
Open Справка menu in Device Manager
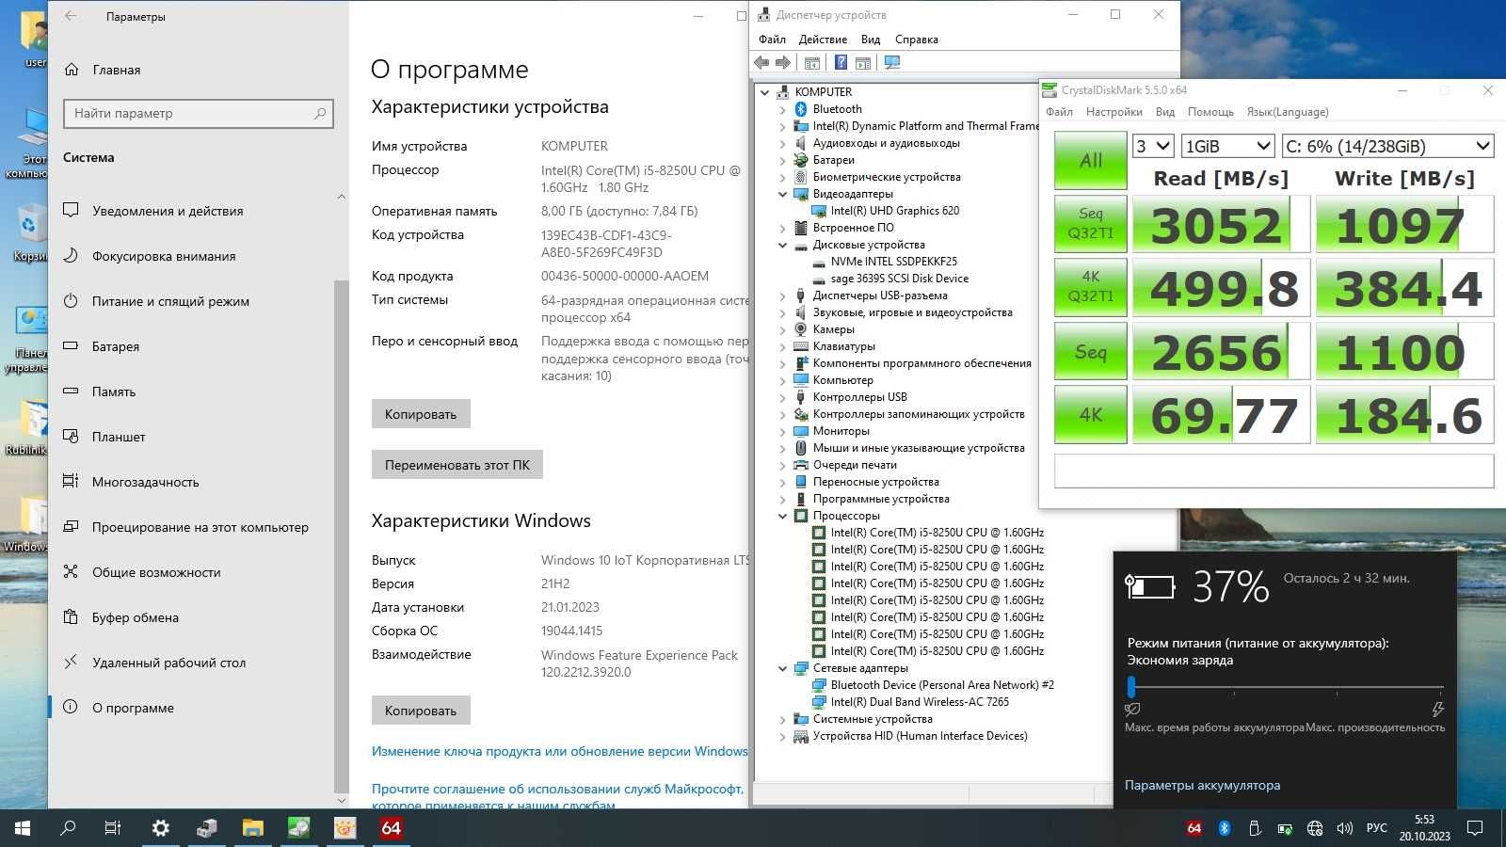(917, 40)
